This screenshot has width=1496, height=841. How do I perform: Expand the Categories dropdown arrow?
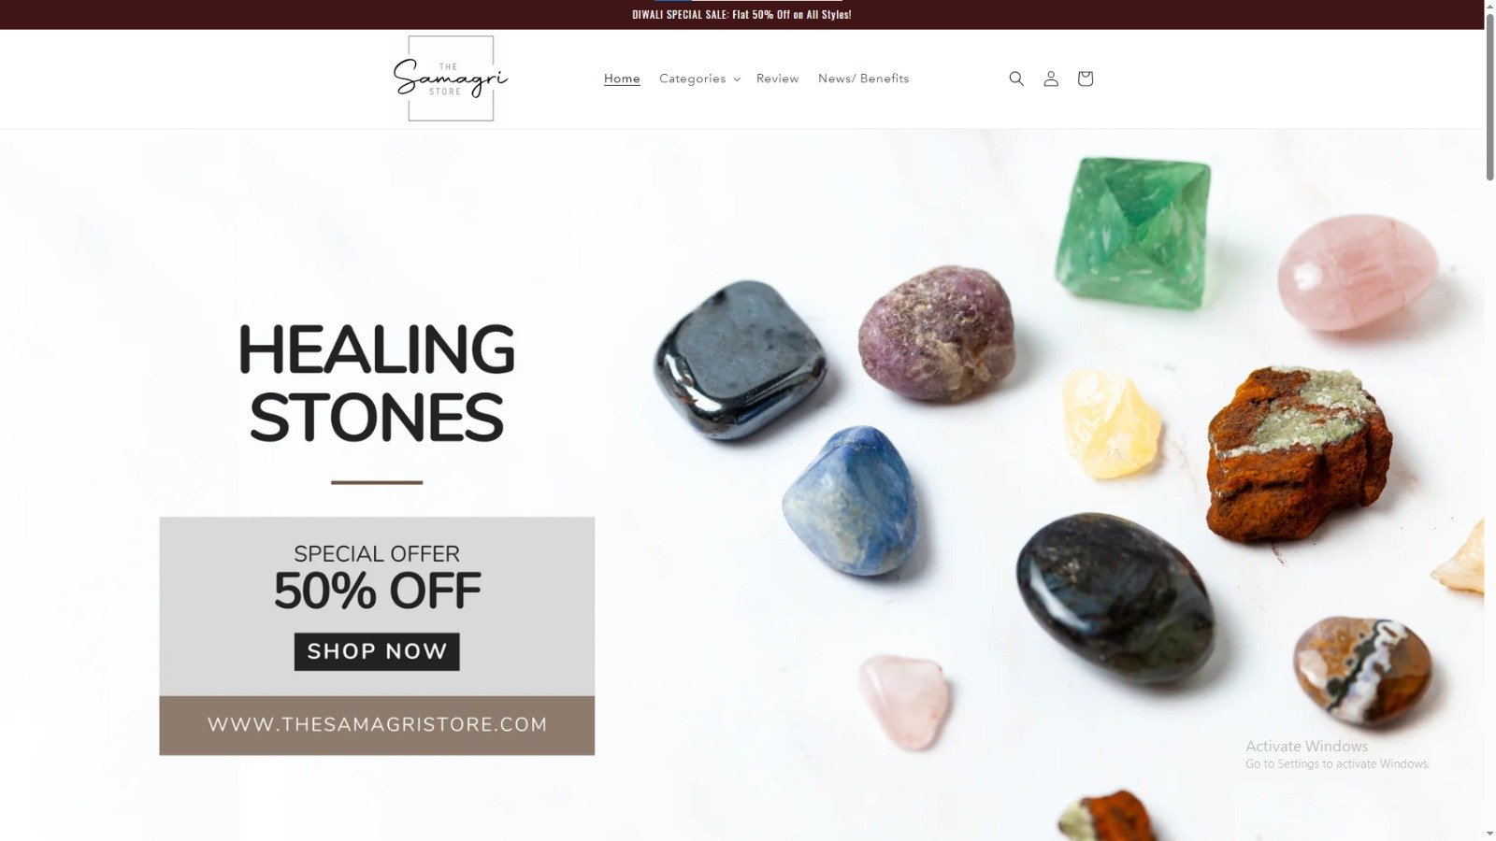coord(737,79)
